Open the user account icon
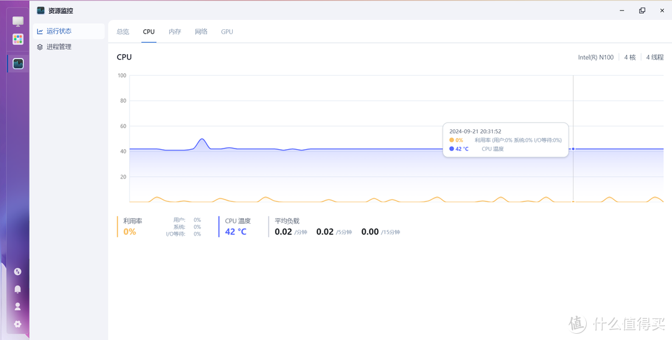The width and height of the screenshot is (672, 340). coord(17,306)
